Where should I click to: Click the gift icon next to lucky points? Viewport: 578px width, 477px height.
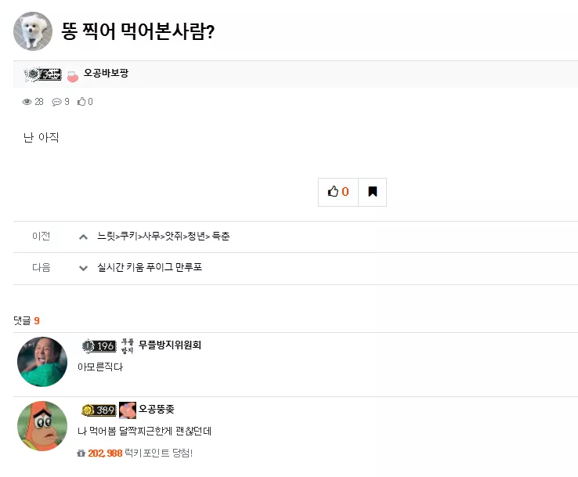click(81, 453)
